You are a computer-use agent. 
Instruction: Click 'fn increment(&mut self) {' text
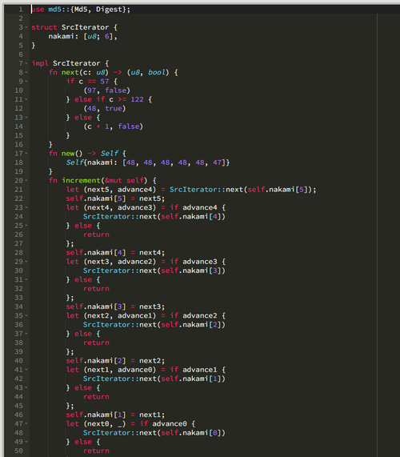[x=102, y=180]
